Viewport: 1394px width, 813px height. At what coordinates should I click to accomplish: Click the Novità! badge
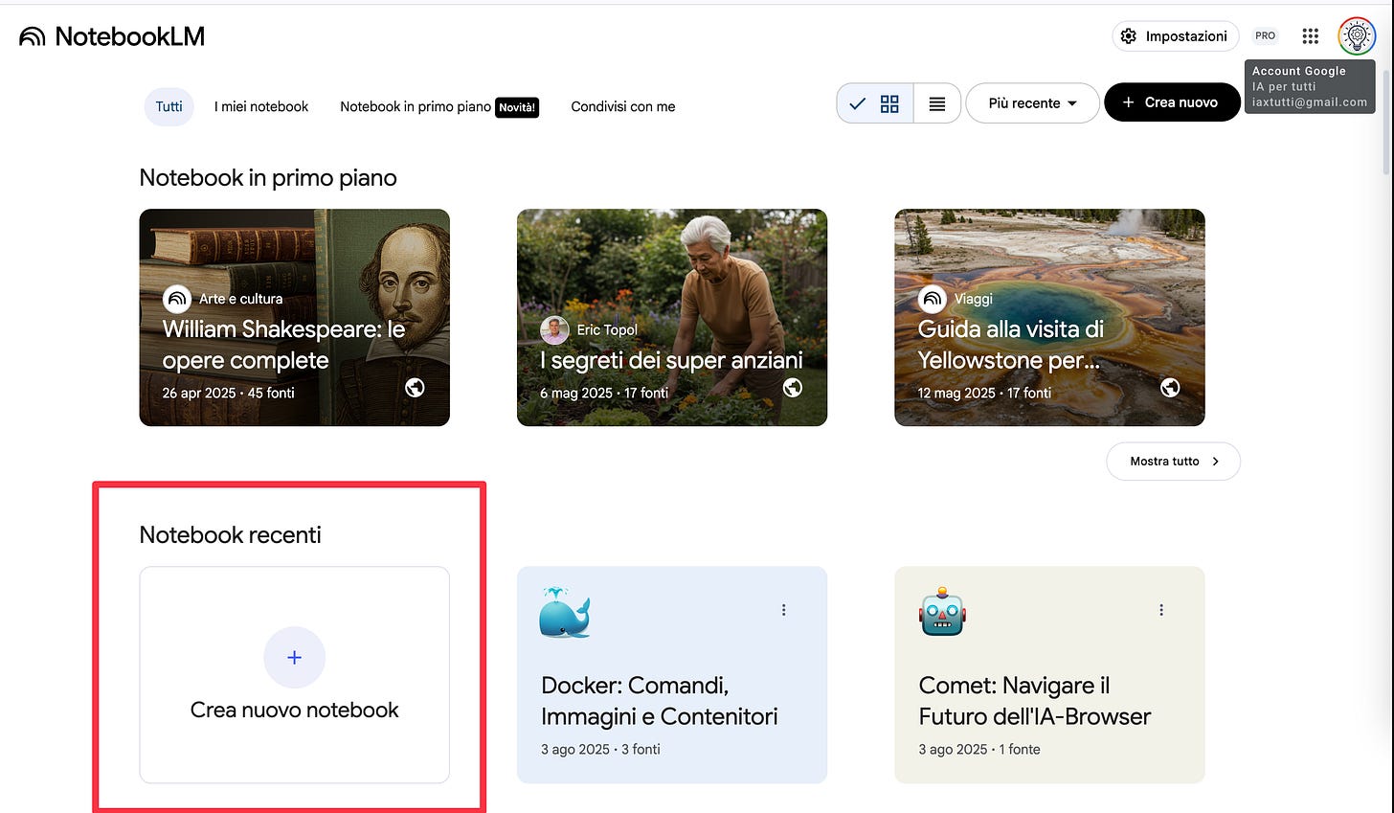(517, 107)
